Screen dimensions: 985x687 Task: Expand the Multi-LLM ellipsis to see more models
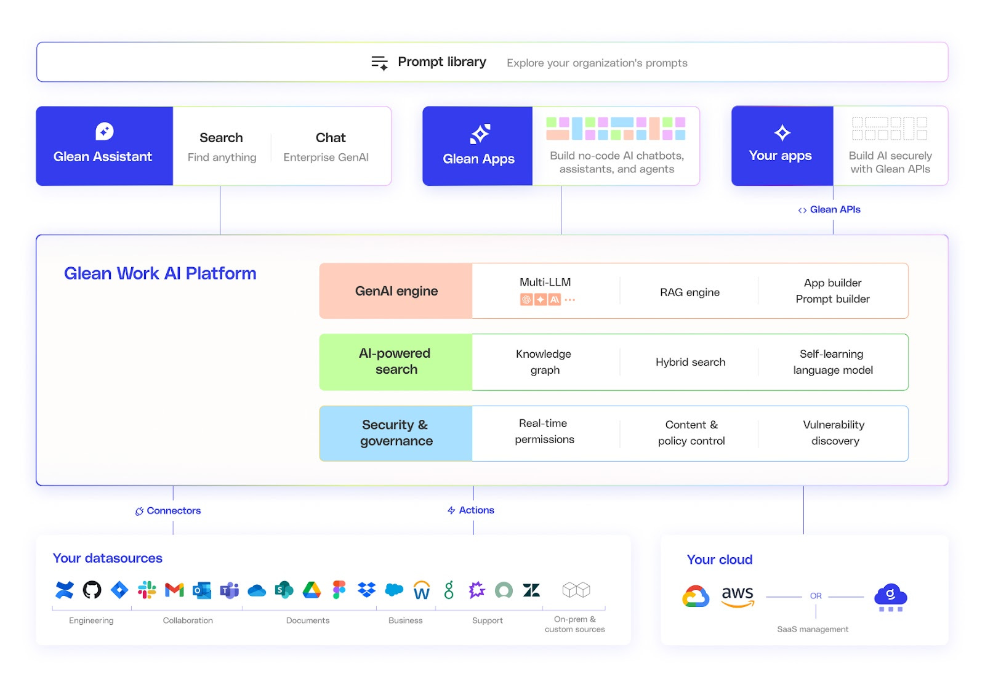tap(570, 299)
